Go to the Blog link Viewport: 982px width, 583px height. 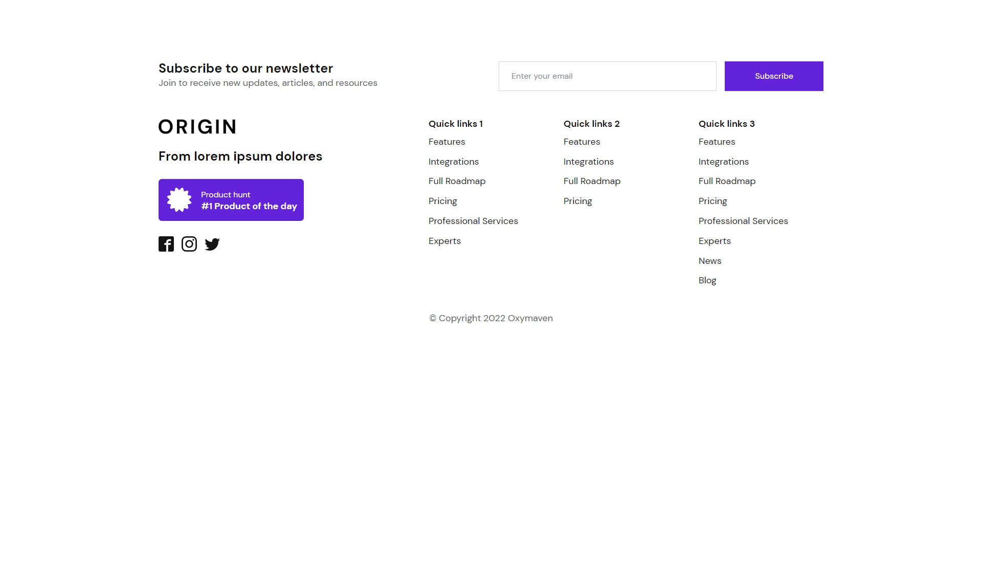[x=707, y=280]
